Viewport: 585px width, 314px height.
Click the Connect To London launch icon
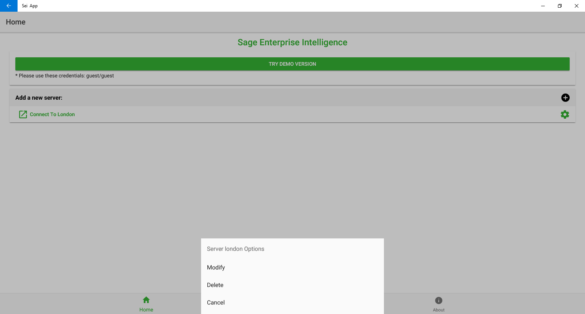pyautogui.click(x=23, y=114)
